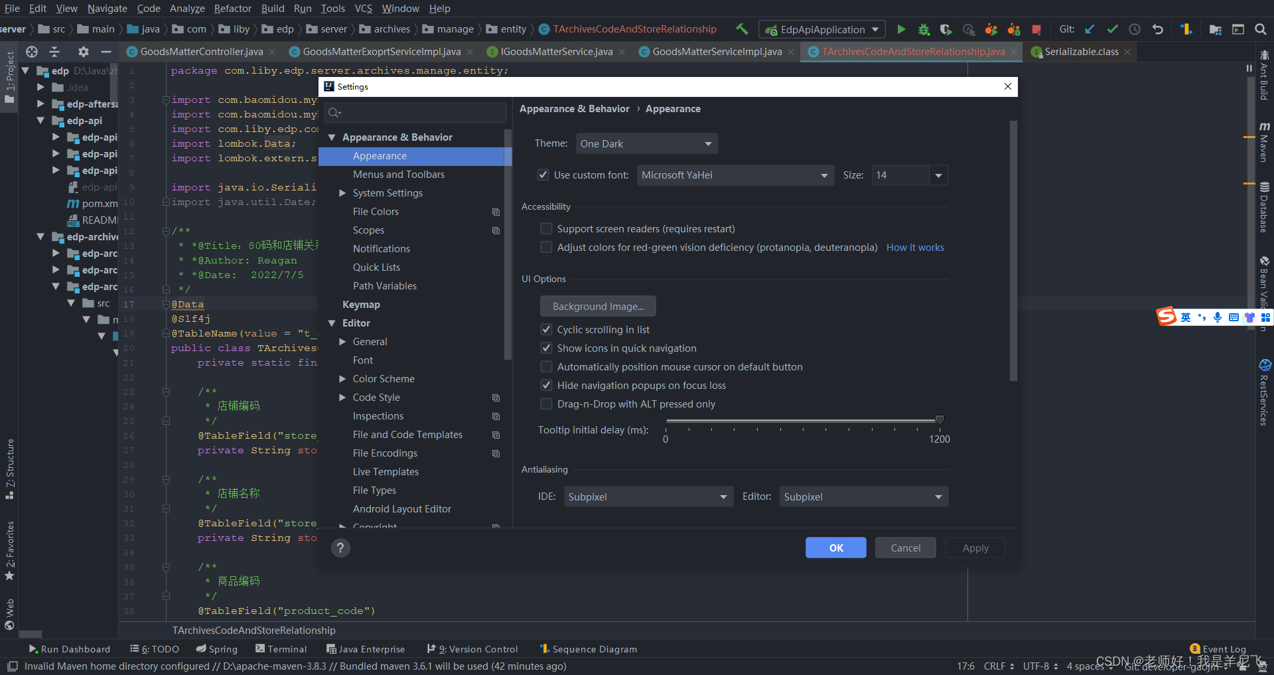
Task: Stop the running application (red square)
Action: pyautogui.click(x=1036, y=29)
